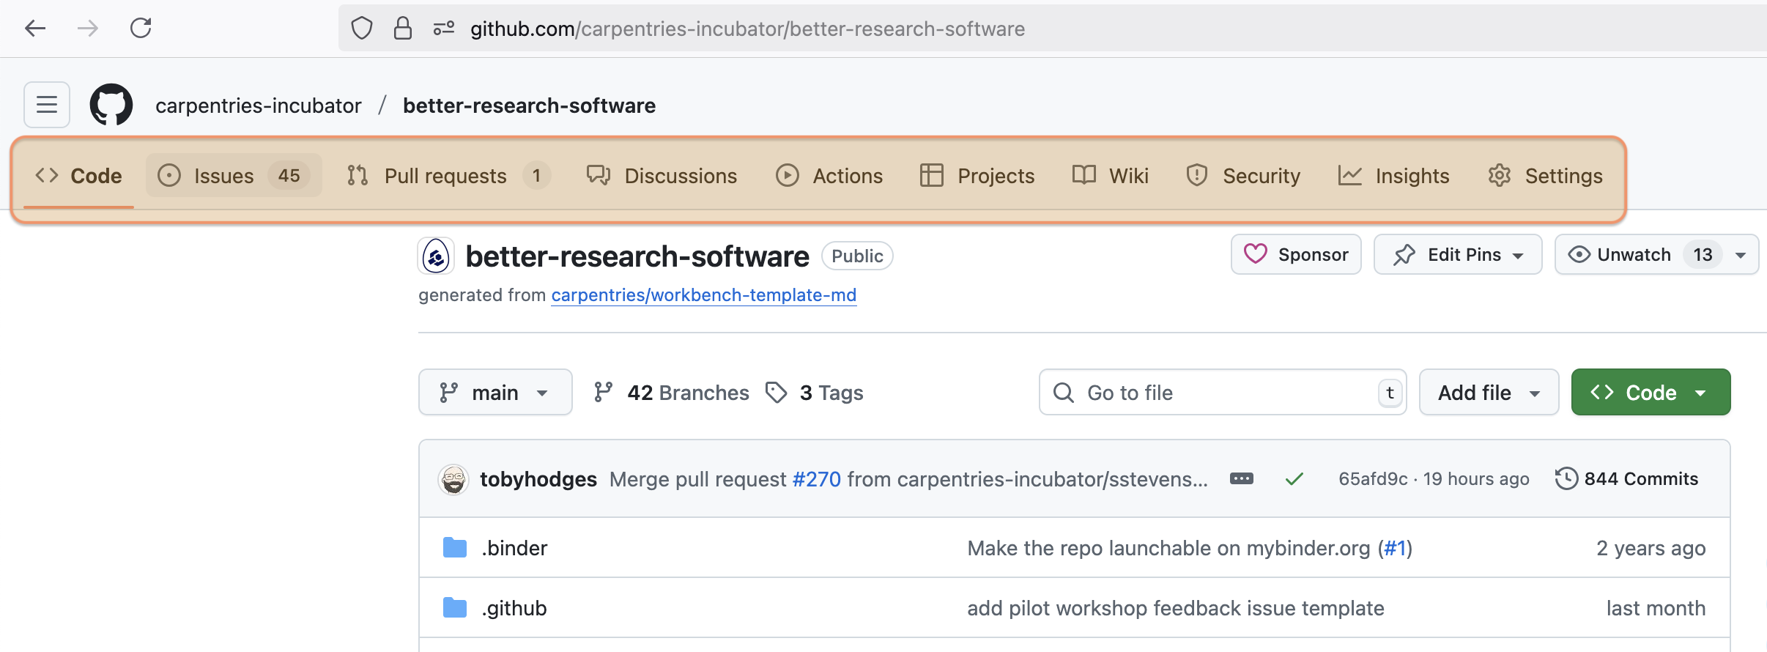Click the GitHub Octocat logo

coord(111,105)
